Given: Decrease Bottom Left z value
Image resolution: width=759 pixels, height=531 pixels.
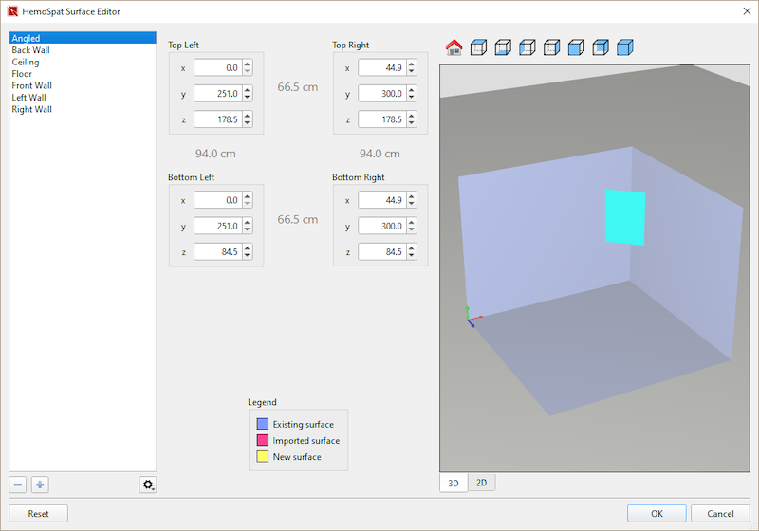Looking at the screenshot, I should (x=248, y=255).
